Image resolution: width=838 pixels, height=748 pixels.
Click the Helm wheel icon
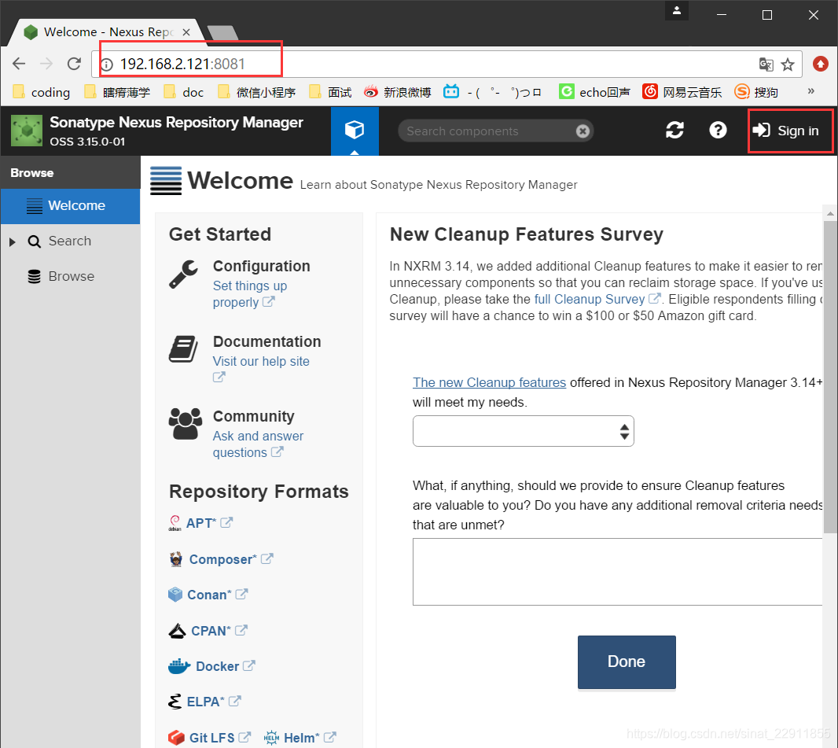tap(271, 738)
